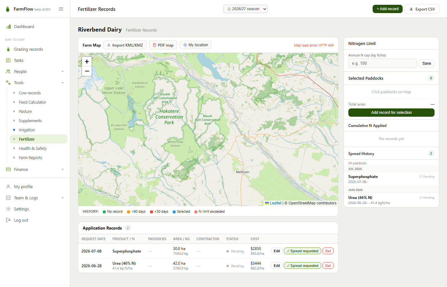Delete the Urea (46% N) record
The width and height of the screenshot is (447, 287).
pos(328,266)
